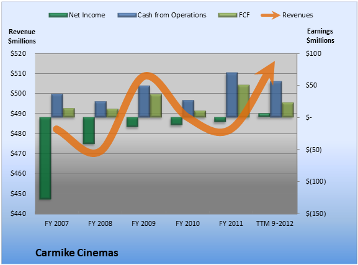The height and width of the screenshot is (265, 358).
Task: Select the TTM 9-2012 Cash from Operations bar
Action: [276, 99]
